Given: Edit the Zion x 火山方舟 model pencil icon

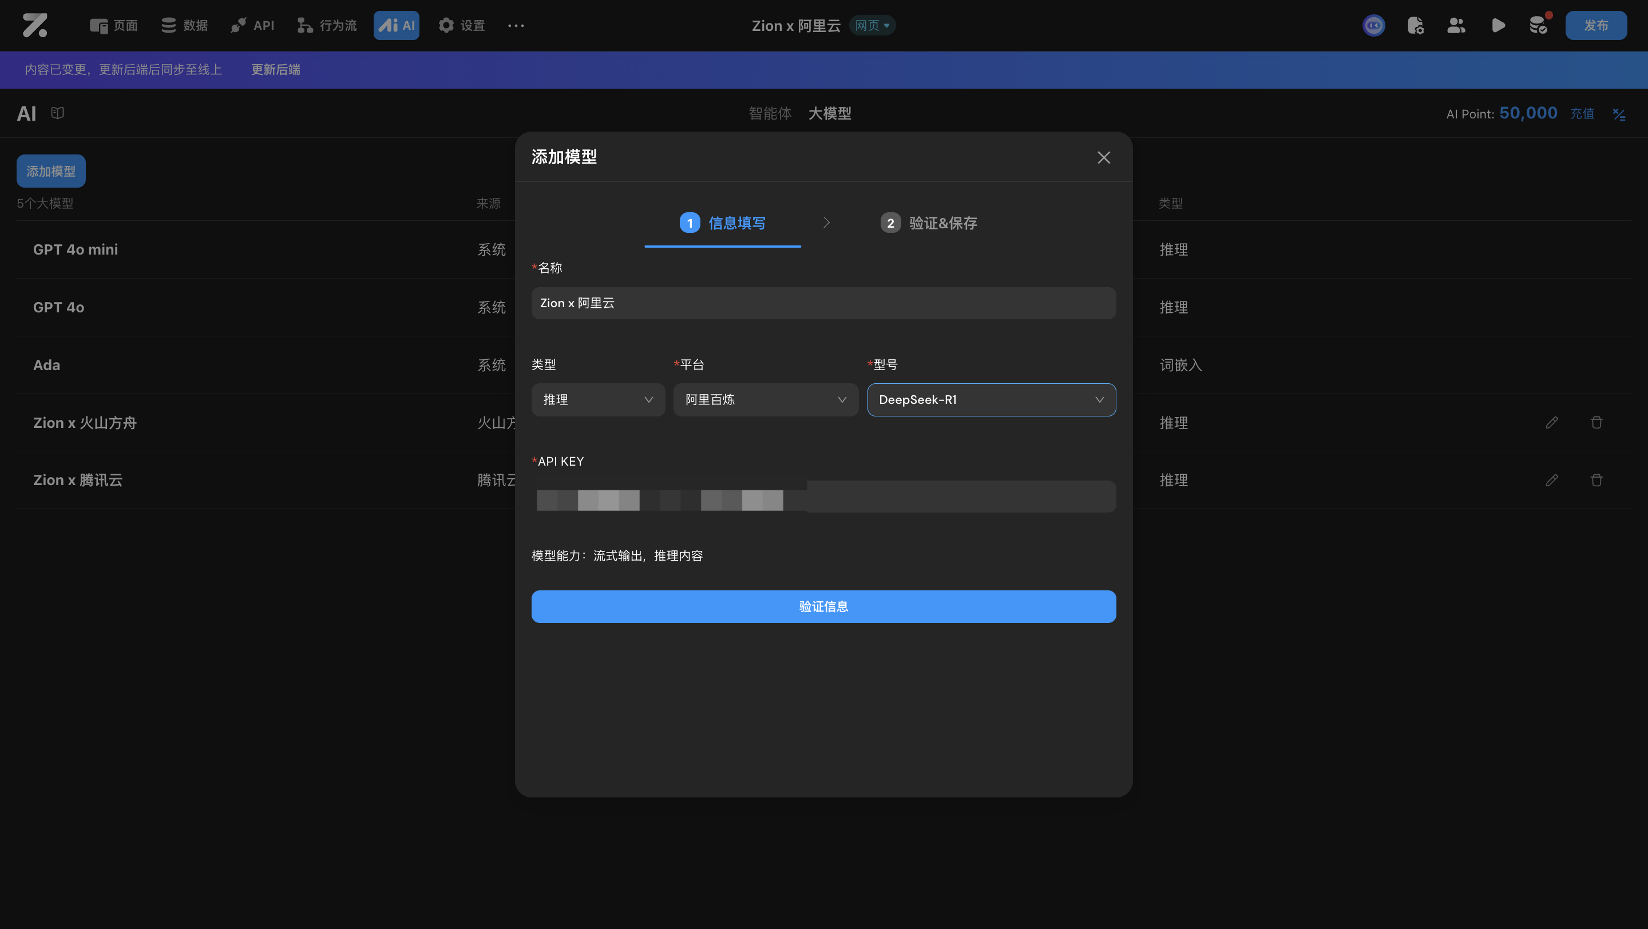Looking at the screenshot, I should 1552,423.
